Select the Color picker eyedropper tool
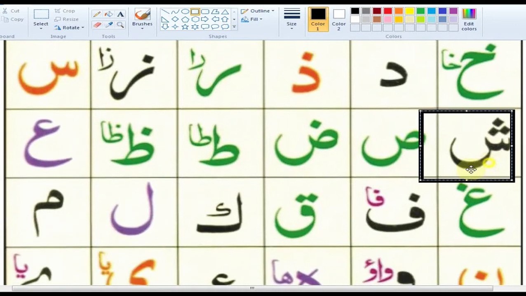Viewport: 526px width, 296px height. tap(109, 25)
